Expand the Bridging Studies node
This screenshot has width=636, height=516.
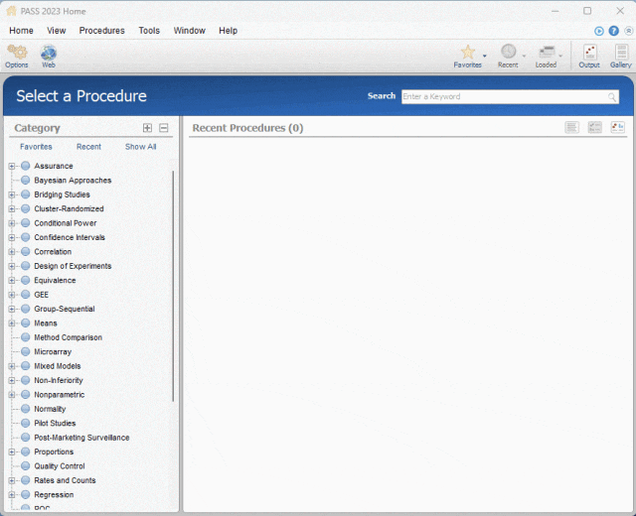coord(12,194)
